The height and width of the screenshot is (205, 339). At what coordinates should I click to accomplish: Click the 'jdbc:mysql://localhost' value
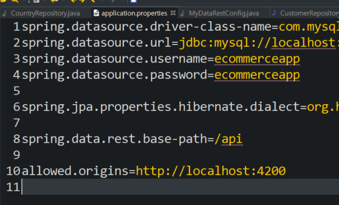(257, 43)
